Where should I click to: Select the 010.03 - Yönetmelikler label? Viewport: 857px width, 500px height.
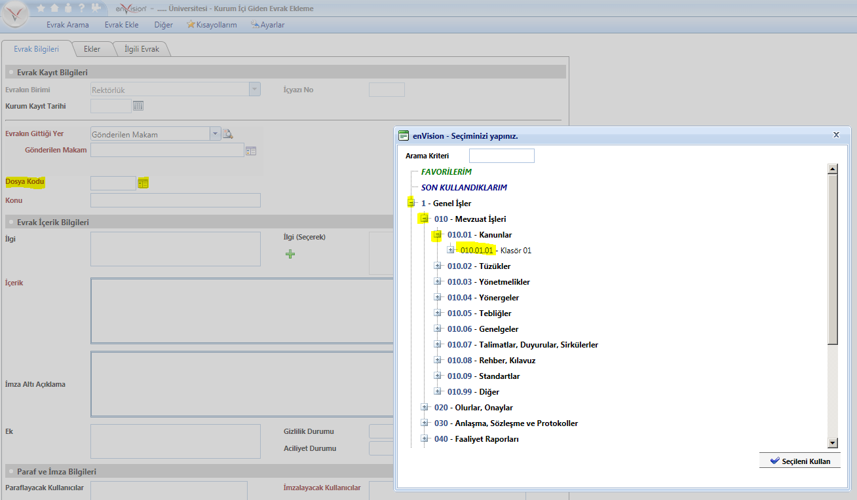click(x=489, y=281)
